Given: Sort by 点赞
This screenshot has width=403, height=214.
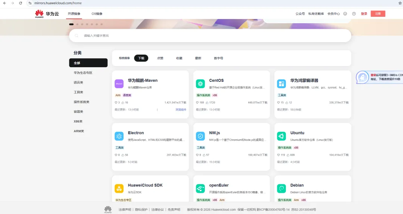Looking at the screenshot, I should coord(160,58).
